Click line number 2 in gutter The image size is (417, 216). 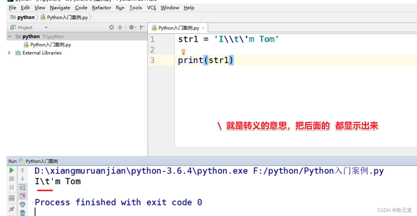152,50
